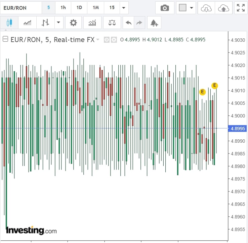
Task: Toggle fullscreen chart mode
Action: [x=241, y=8]
